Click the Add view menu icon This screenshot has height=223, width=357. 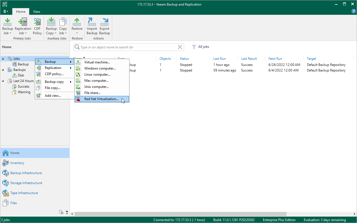coord(39,96)
